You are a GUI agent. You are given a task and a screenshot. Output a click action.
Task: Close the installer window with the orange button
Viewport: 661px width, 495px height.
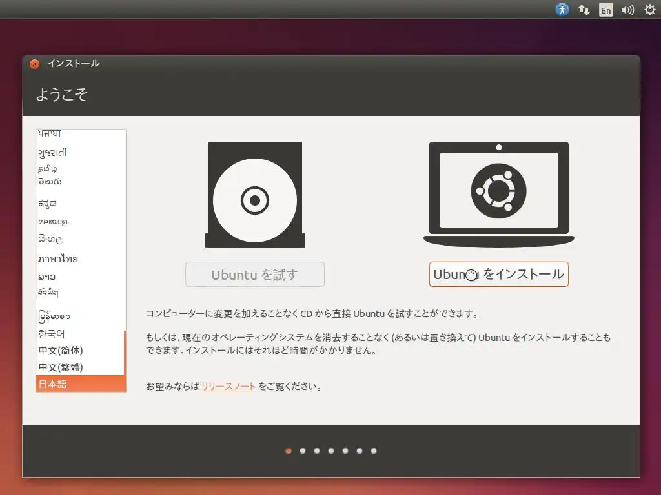pyautogui.click(x=35, y=64)
